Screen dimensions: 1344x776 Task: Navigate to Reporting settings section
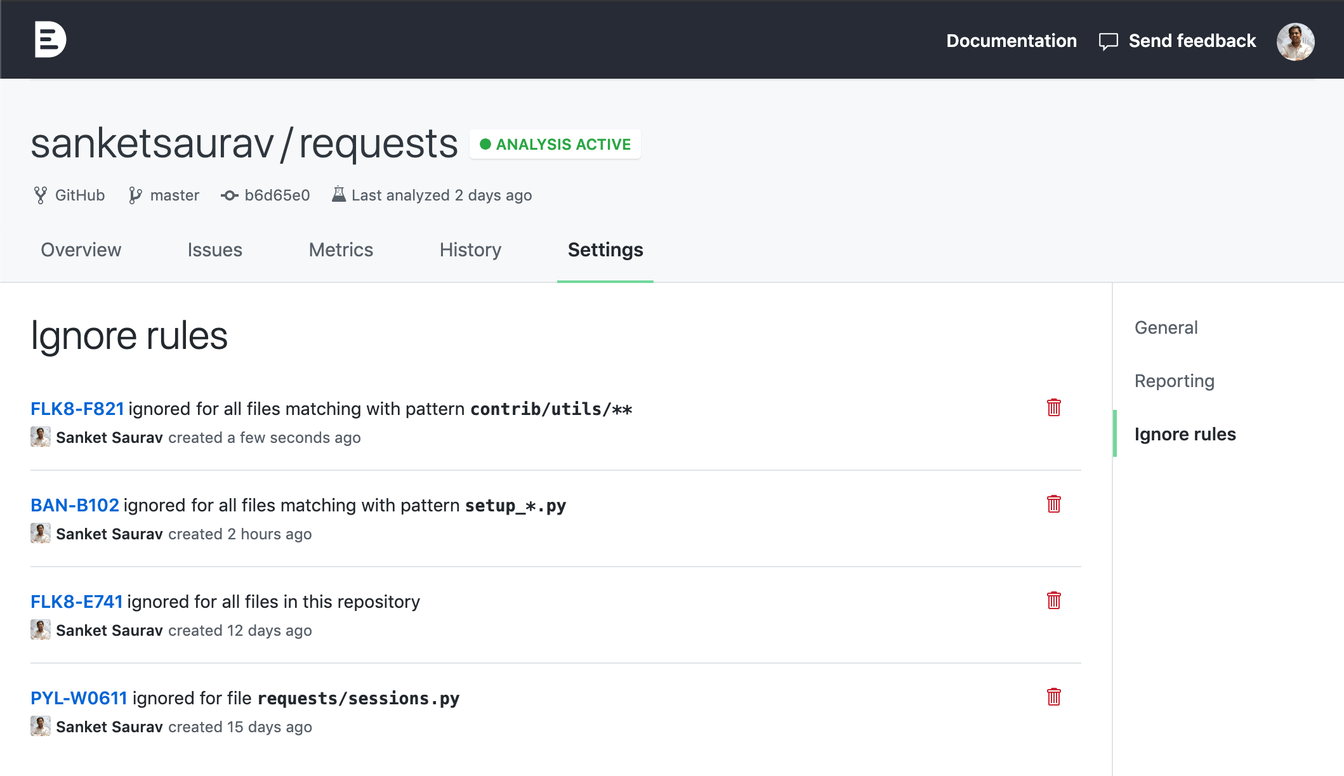(x=1173, y=381)
